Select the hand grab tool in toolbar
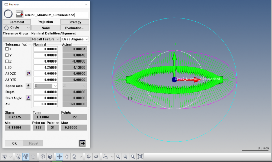 pos(67,157)
